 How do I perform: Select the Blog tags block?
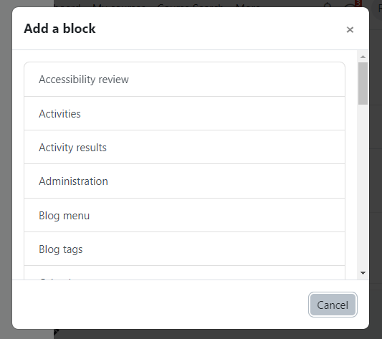184,249
